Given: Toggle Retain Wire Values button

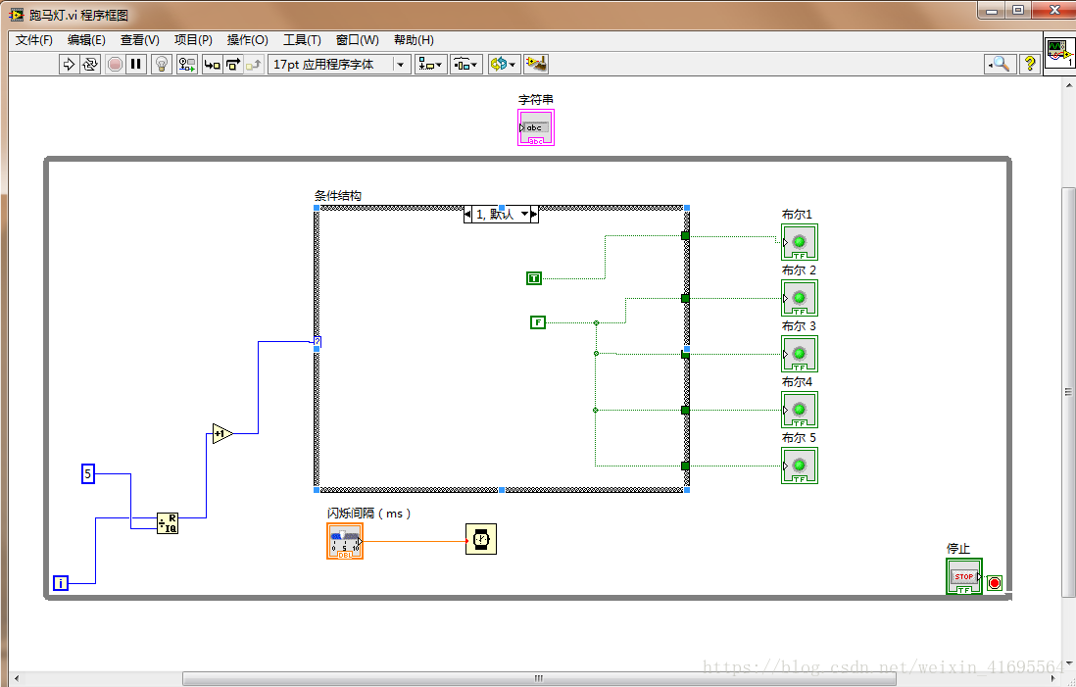Looking at the screenshot, I should tap(186, 65).
